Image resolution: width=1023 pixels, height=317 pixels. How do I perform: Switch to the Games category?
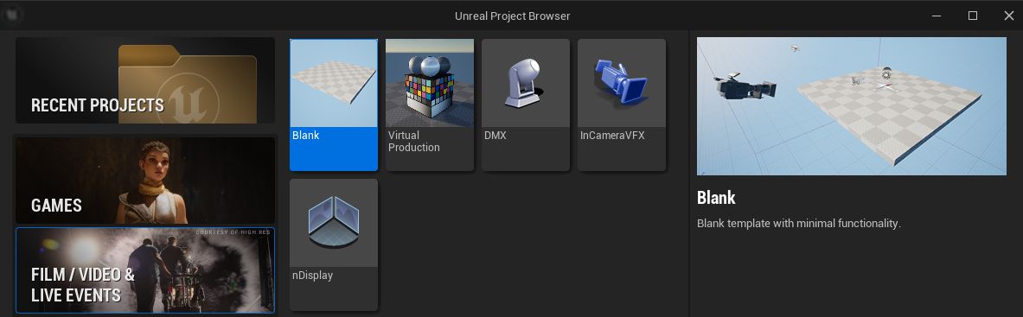pyautogui.click(x=144, y=180)
